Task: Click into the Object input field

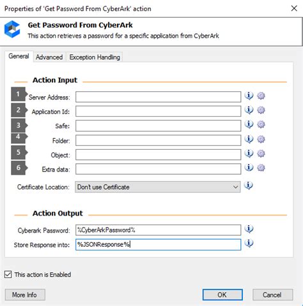Action: coord(159,155)
